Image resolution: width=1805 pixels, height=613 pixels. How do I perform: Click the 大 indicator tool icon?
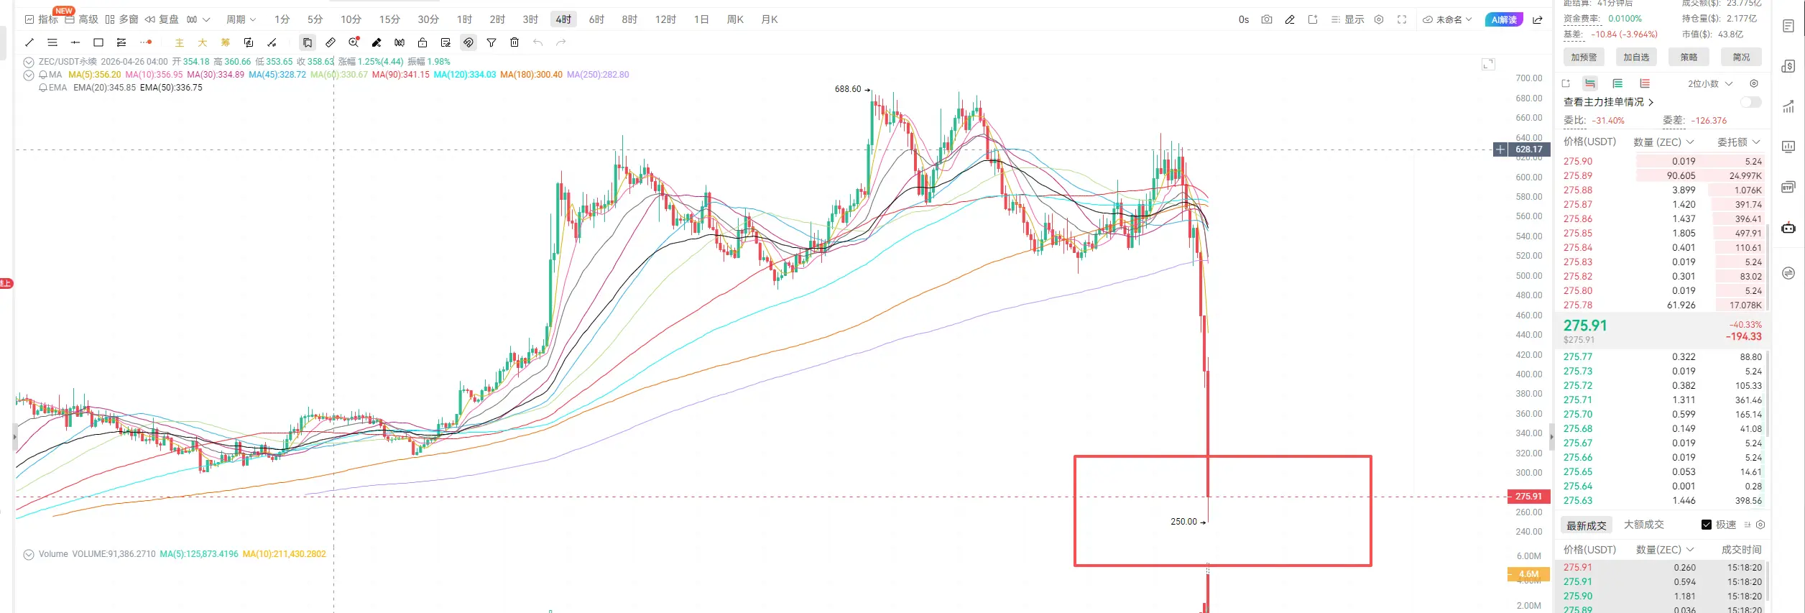203,42
